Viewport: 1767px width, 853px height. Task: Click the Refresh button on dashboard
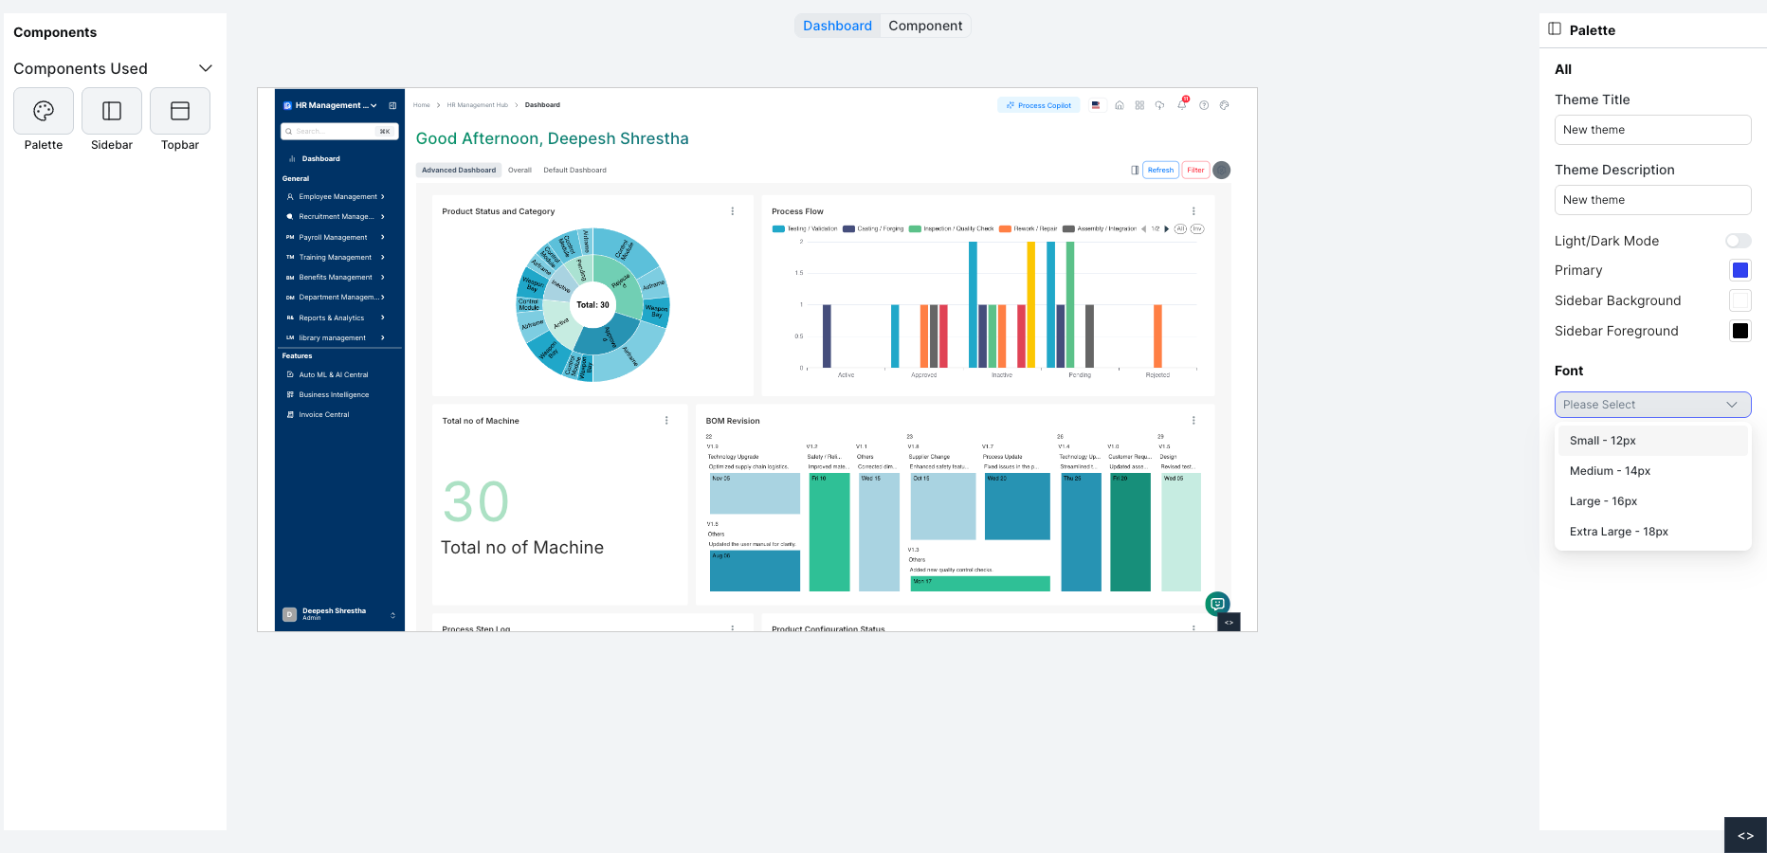(x=1160, y=170)
